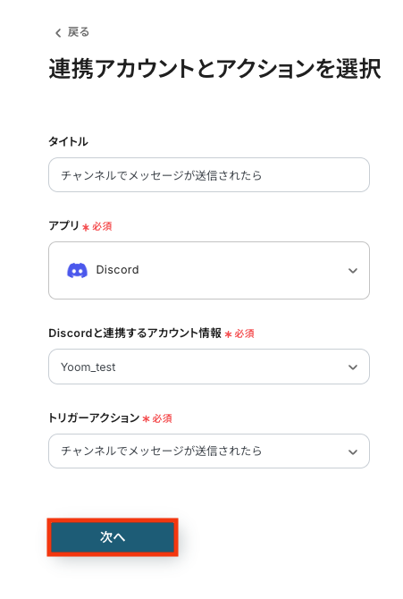Click the 必須 asterisk beside アカウント情報
Image resolution: width=403 pixels, height=599 pixels.
coord(228,334)
